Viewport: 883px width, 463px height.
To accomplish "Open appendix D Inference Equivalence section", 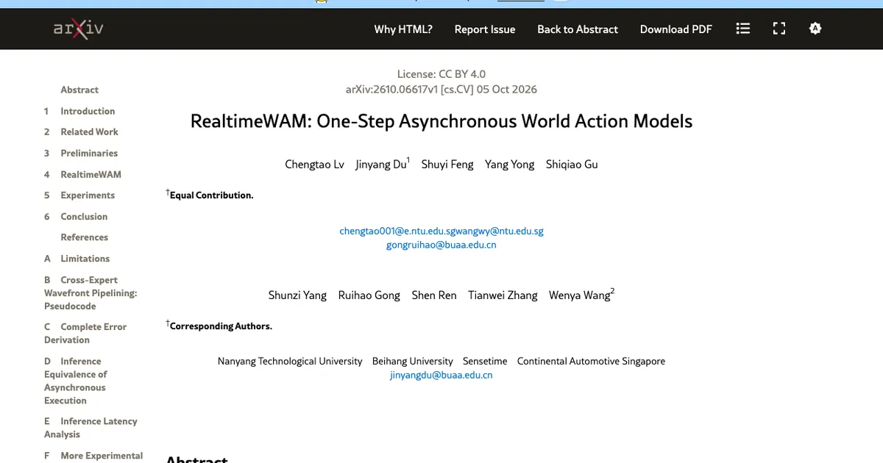I will [x=75, y=381].
